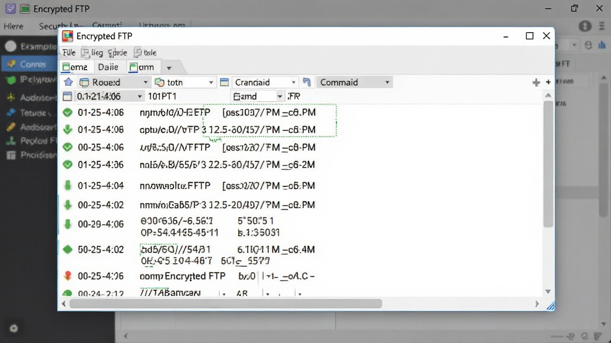Image resolution: width=611 pixels, height=343 pixels.
Task: Click the diamond icon on 50-25-4:02 row
Action: [67, 250]
